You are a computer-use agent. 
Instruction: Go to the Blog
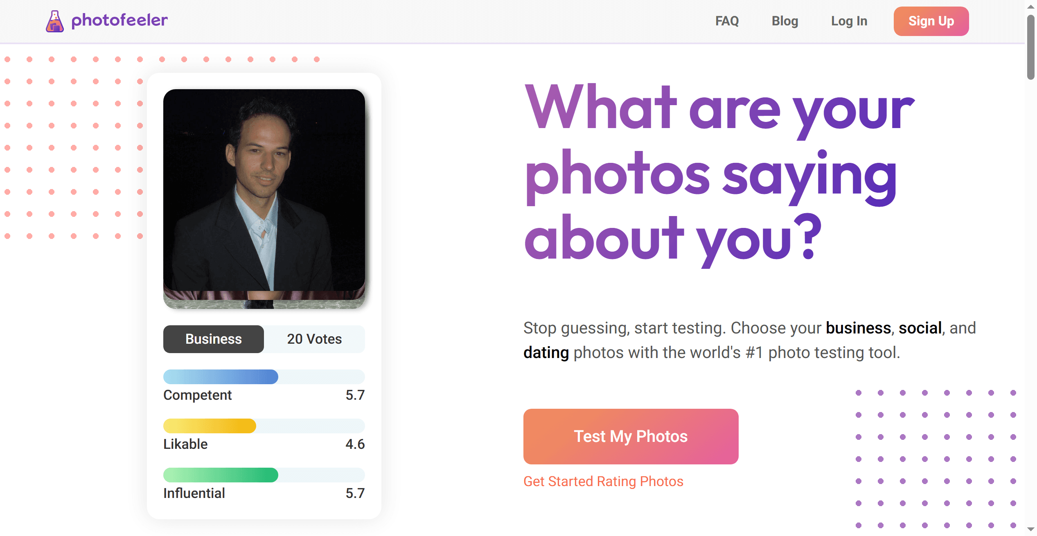(785, 21)
